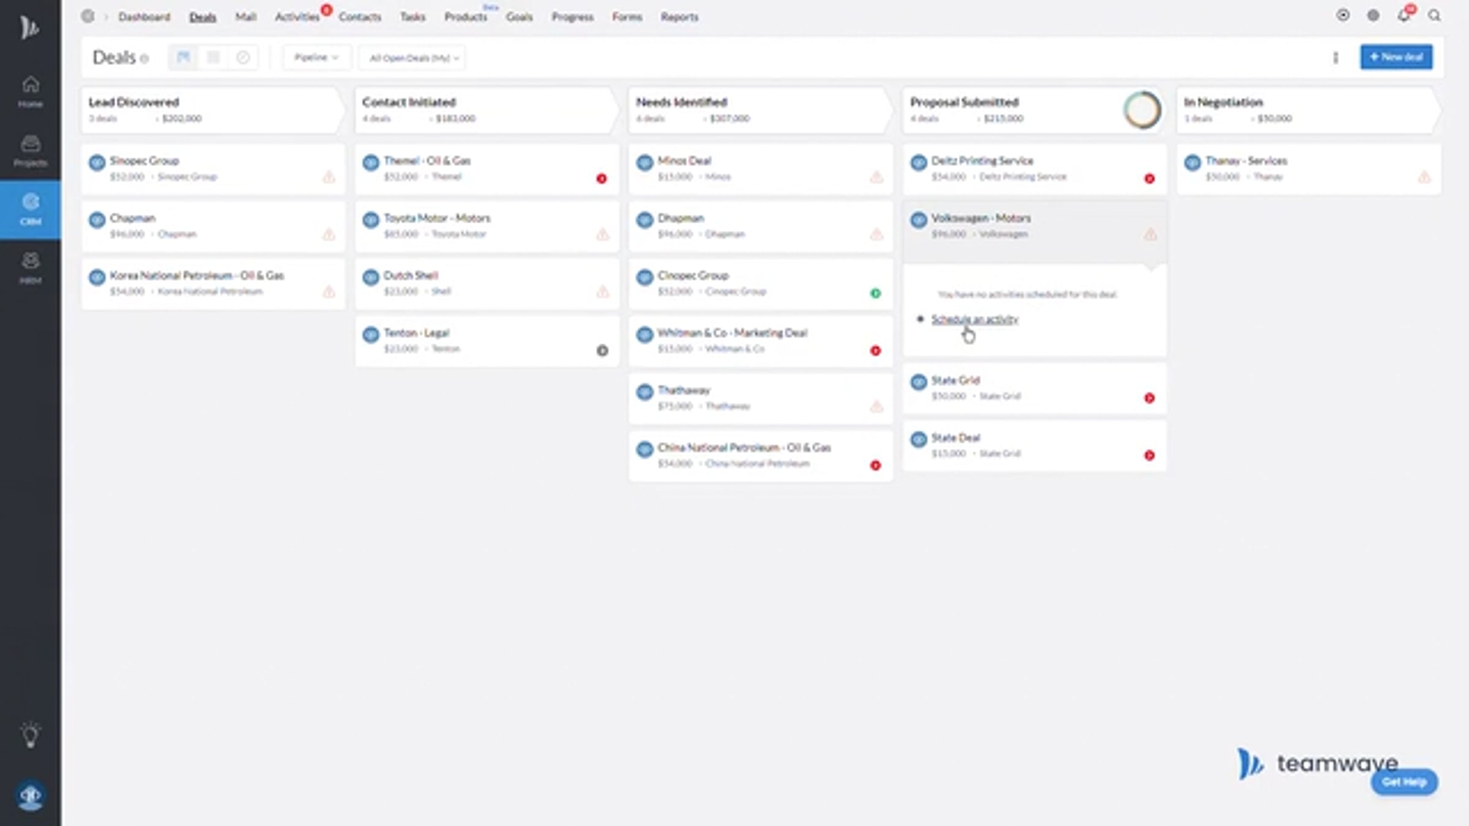Click the Home sidebar icon
The height and width of the screenshot is (826, 1469).
pos(31,92)
